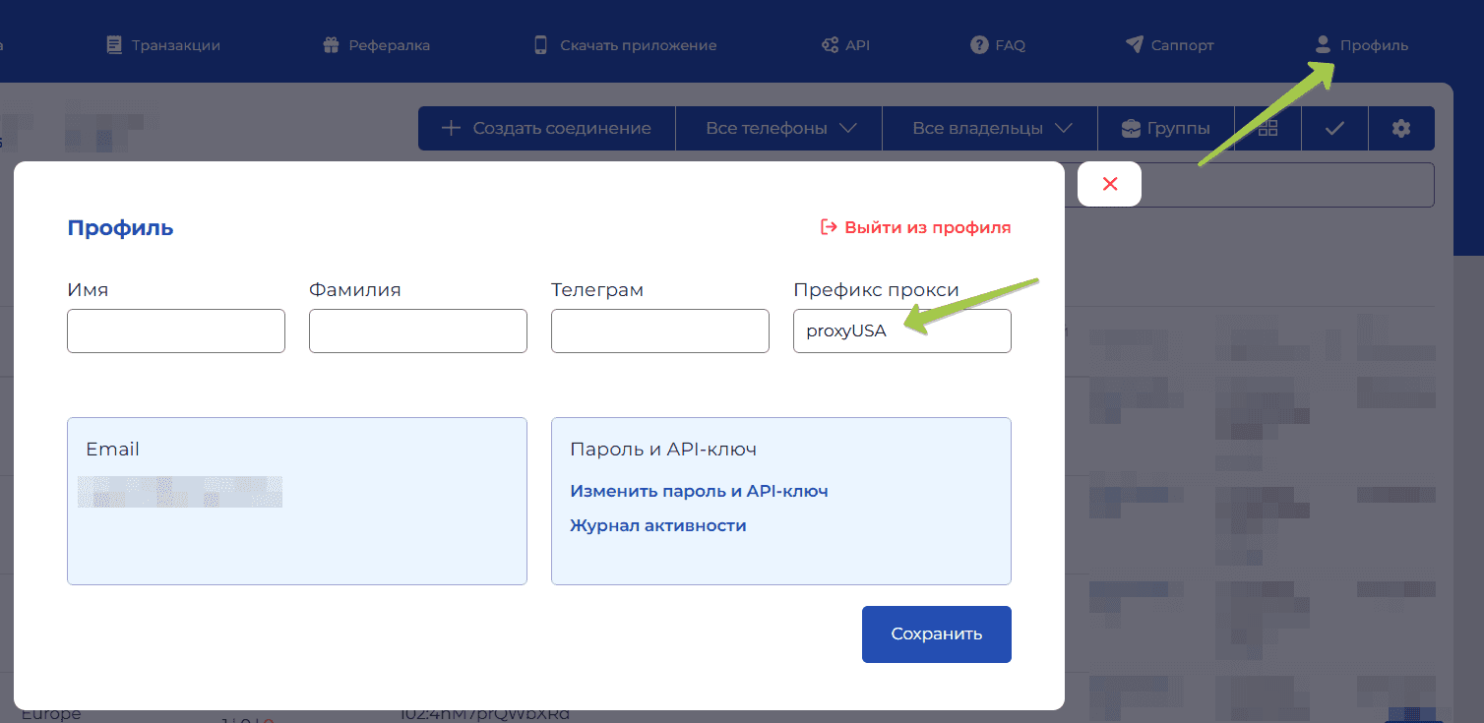Click the Сохранить button
This screenshot has width=1484, height=723.
pyautogui.click(x=937, y=634)
